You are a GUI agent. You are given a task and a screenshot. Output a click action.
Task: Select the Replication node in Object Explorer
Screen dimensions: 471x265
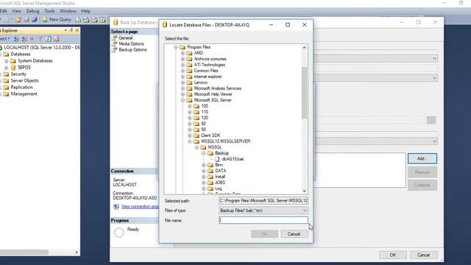point(21,87)
